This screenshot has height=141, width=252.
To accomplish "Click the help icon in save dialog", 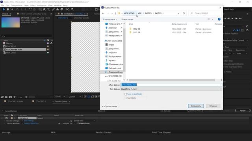I will click(219, 19).
